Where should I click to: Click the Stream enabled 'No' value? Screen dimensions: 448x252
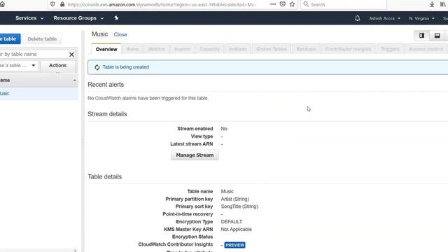[224, 129]
